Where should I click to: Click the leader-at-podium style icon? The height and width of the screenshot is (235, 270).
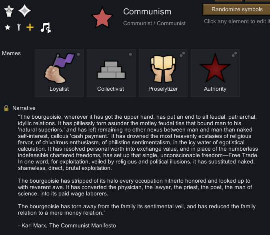tap(9, 11)
